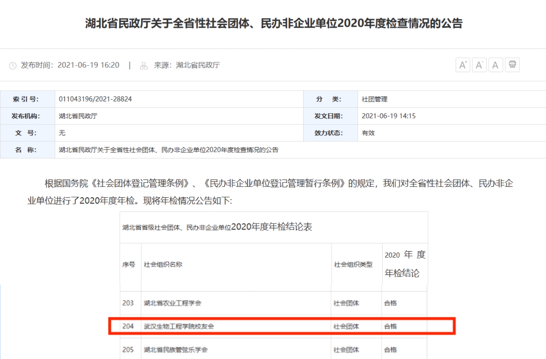Click the clock icon beside 发布时间
Screen dimensions: 546x359
13,66
